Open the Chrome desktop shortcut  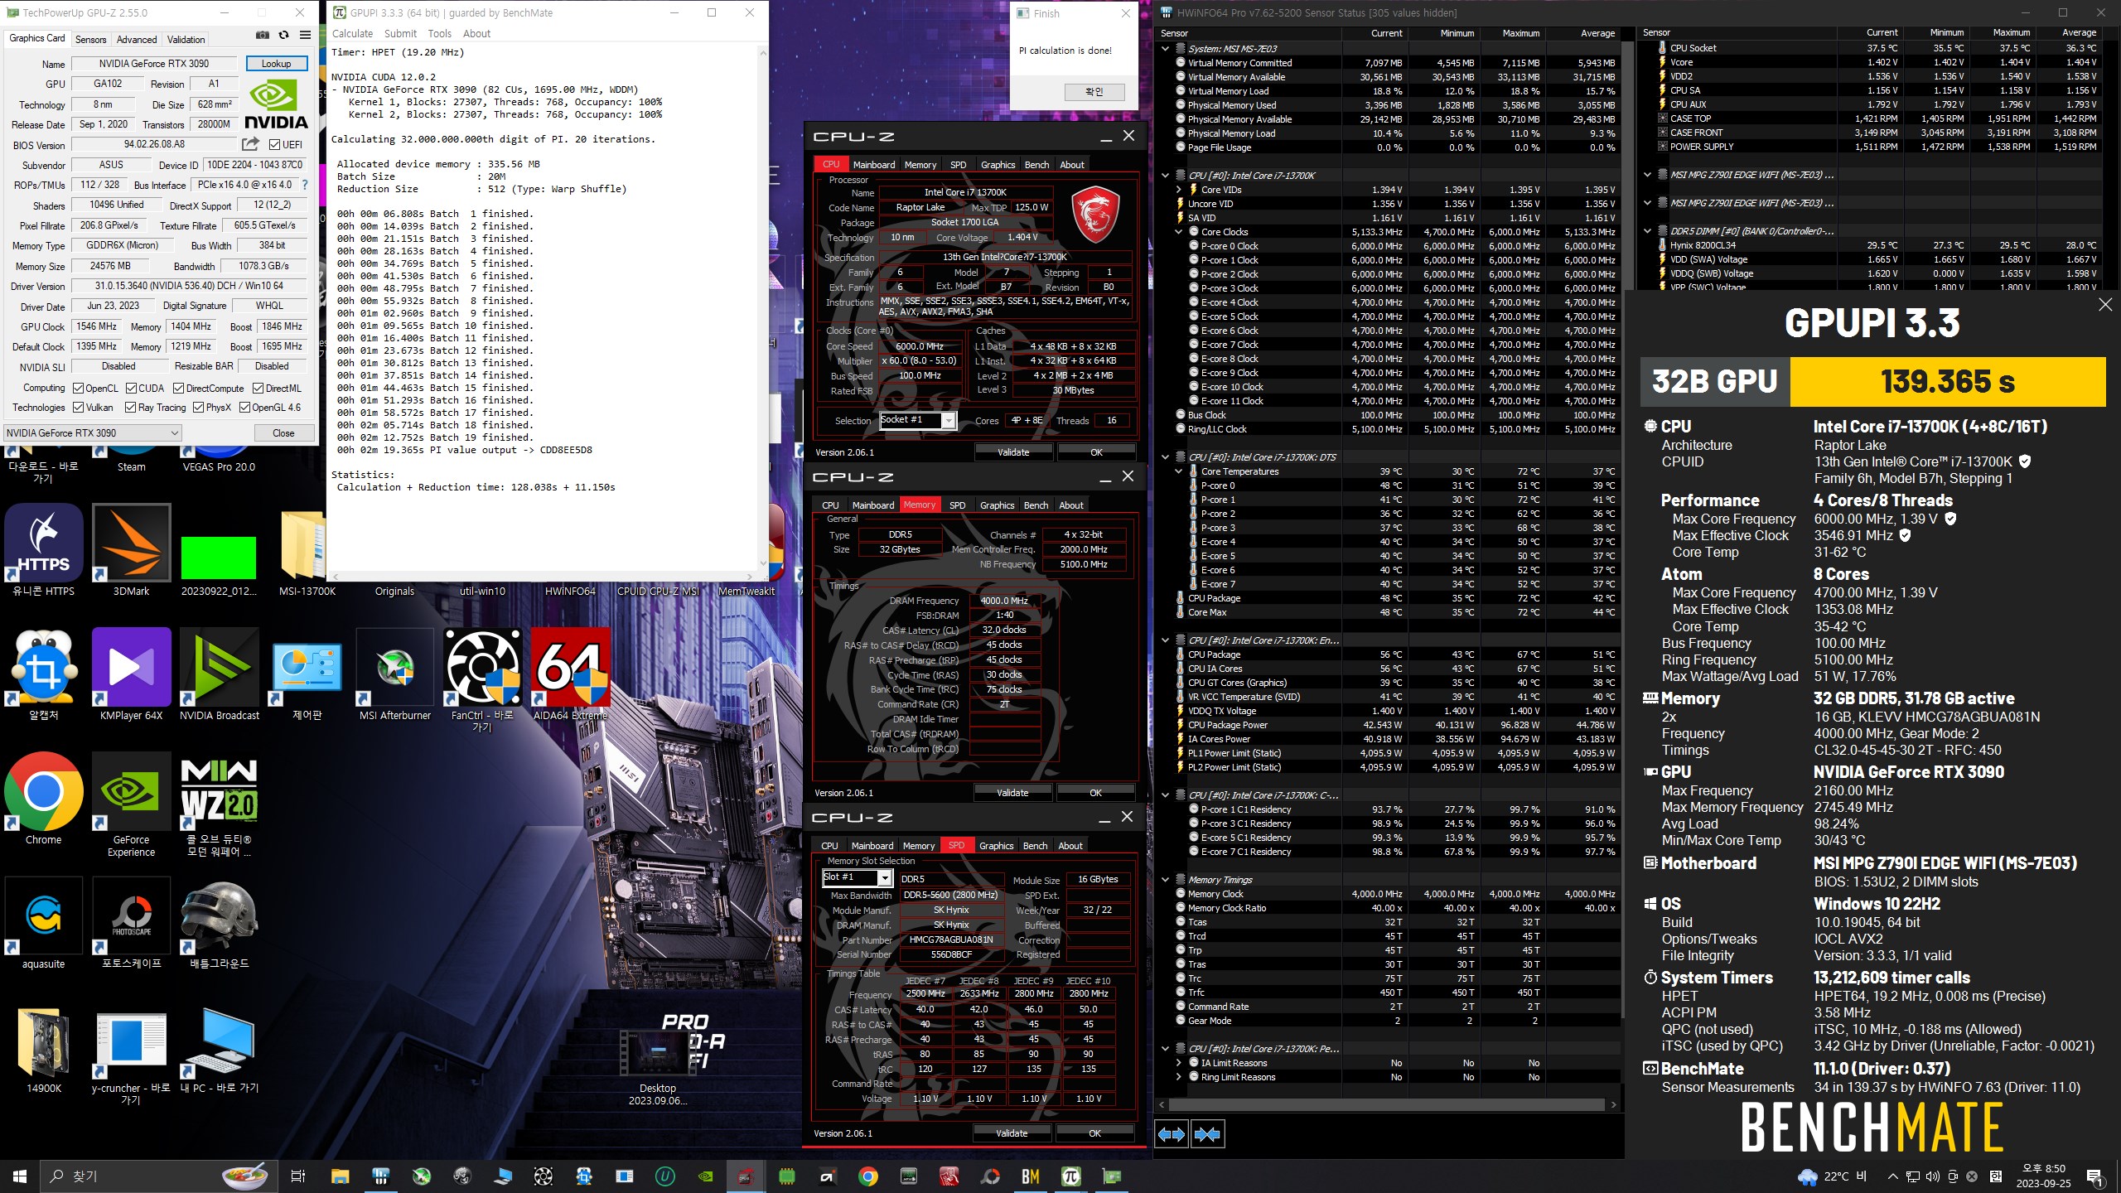click(x=43, y=799)
